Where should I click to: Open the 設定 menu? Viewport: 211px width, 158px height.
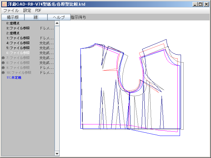pos(27,11)
